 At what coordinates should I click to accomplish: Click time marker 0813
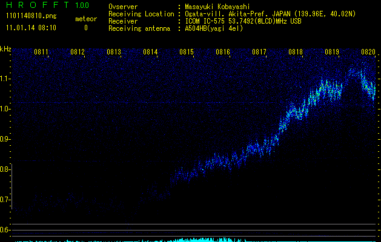(114, 52)
